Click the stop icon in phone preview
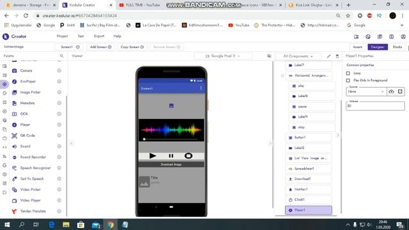Image resolution: width=409 pixels, height=230 pixels. (189, 156)
